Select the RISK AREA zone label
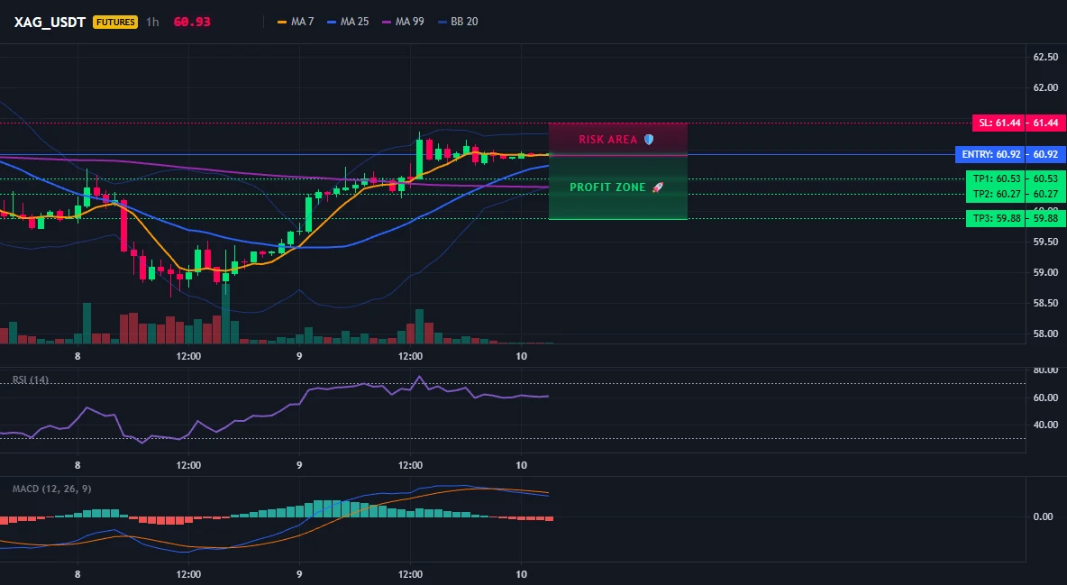 click(616, 140)
